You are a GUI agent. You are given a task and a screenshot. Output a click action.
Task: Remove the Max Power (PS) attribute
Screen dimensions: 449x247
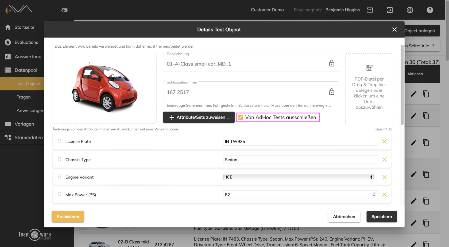385,195
